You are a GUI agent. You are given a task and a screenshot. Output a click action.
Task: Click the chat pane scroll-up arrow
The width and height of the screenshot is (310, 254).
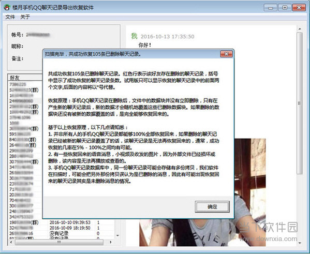300,29
